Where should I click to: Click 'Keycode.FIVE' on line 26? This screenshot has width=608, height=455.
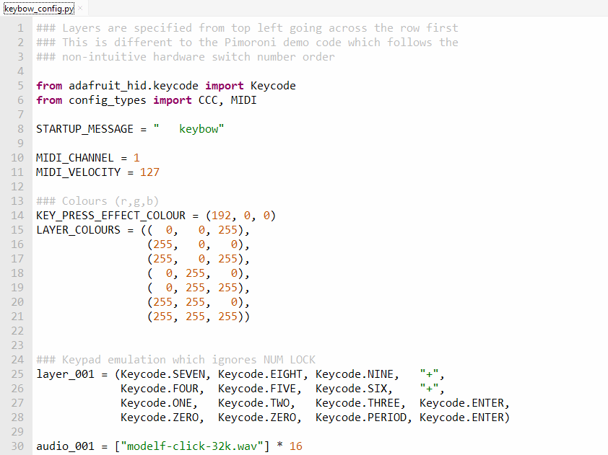pyautogui.click(x=257, y=389)
